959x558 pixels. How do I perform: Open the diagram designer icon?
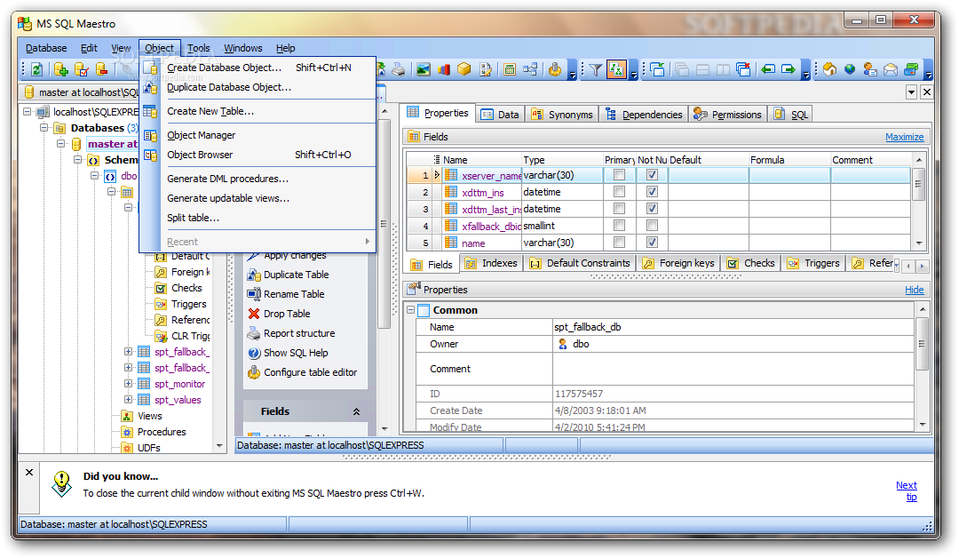(x=530, y=69)
